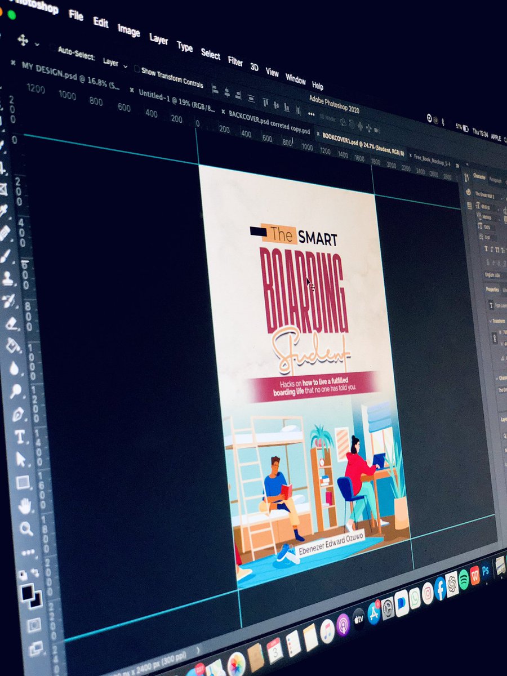Select the Horizontal Type tool

click(x=19, y=437)
